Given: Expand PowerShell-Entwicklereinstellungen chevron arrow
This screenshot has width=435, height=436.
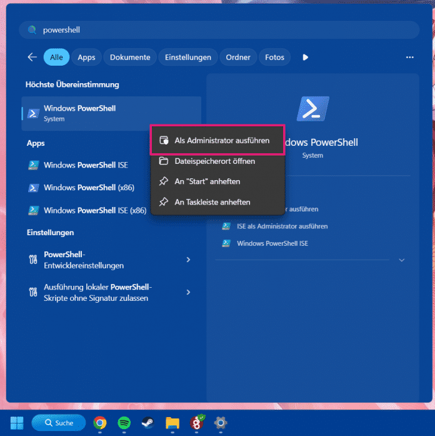Looking at the screenshot, I should click(188, 260).
